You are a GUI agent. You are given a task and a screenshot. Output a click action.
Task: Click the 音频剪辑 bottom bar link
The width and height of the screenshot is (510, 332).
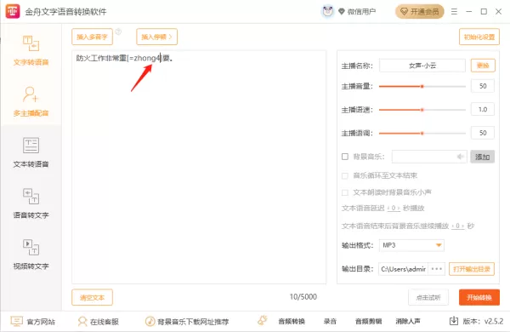[368, 322]
